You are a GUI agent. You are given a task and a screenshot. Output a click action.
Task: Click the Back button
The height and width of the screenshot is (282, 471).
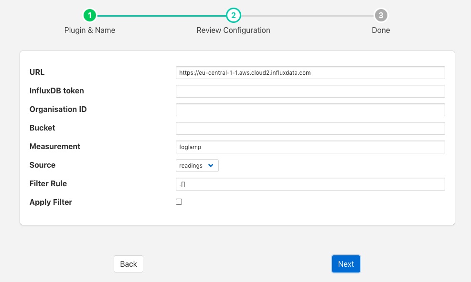tap(128, 264)
